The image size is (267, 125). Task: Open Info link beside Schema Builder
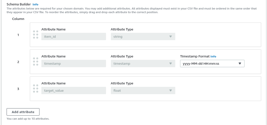tap(35, 5)
